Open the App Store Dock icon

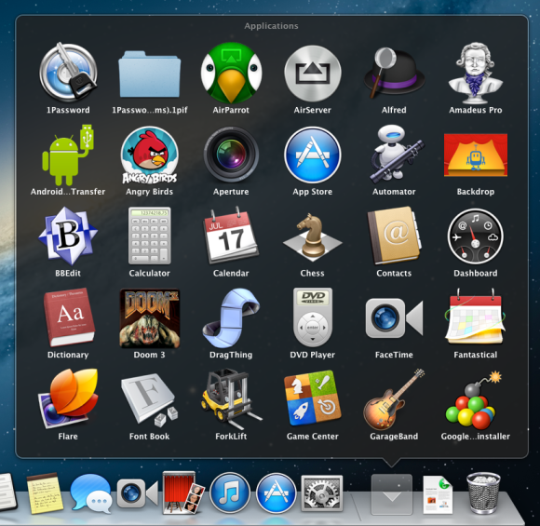pos(276,492)
